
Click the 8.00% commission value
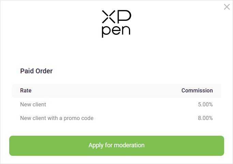pos(205,118)
